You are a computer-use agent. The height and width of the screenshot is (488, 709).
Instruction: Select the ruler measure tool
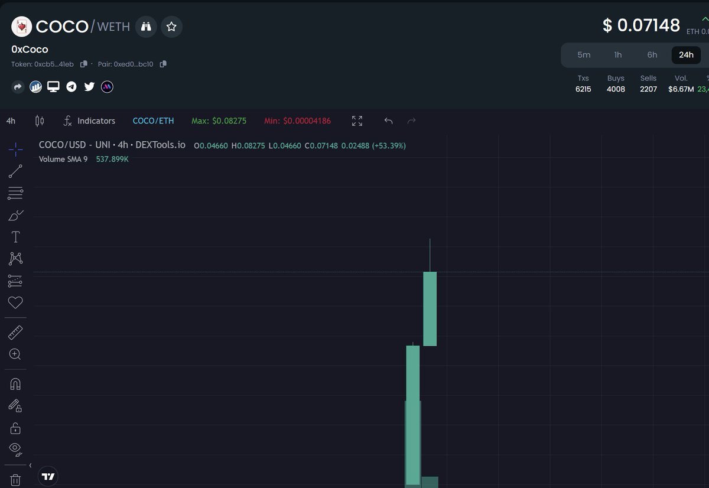(15, 333)
